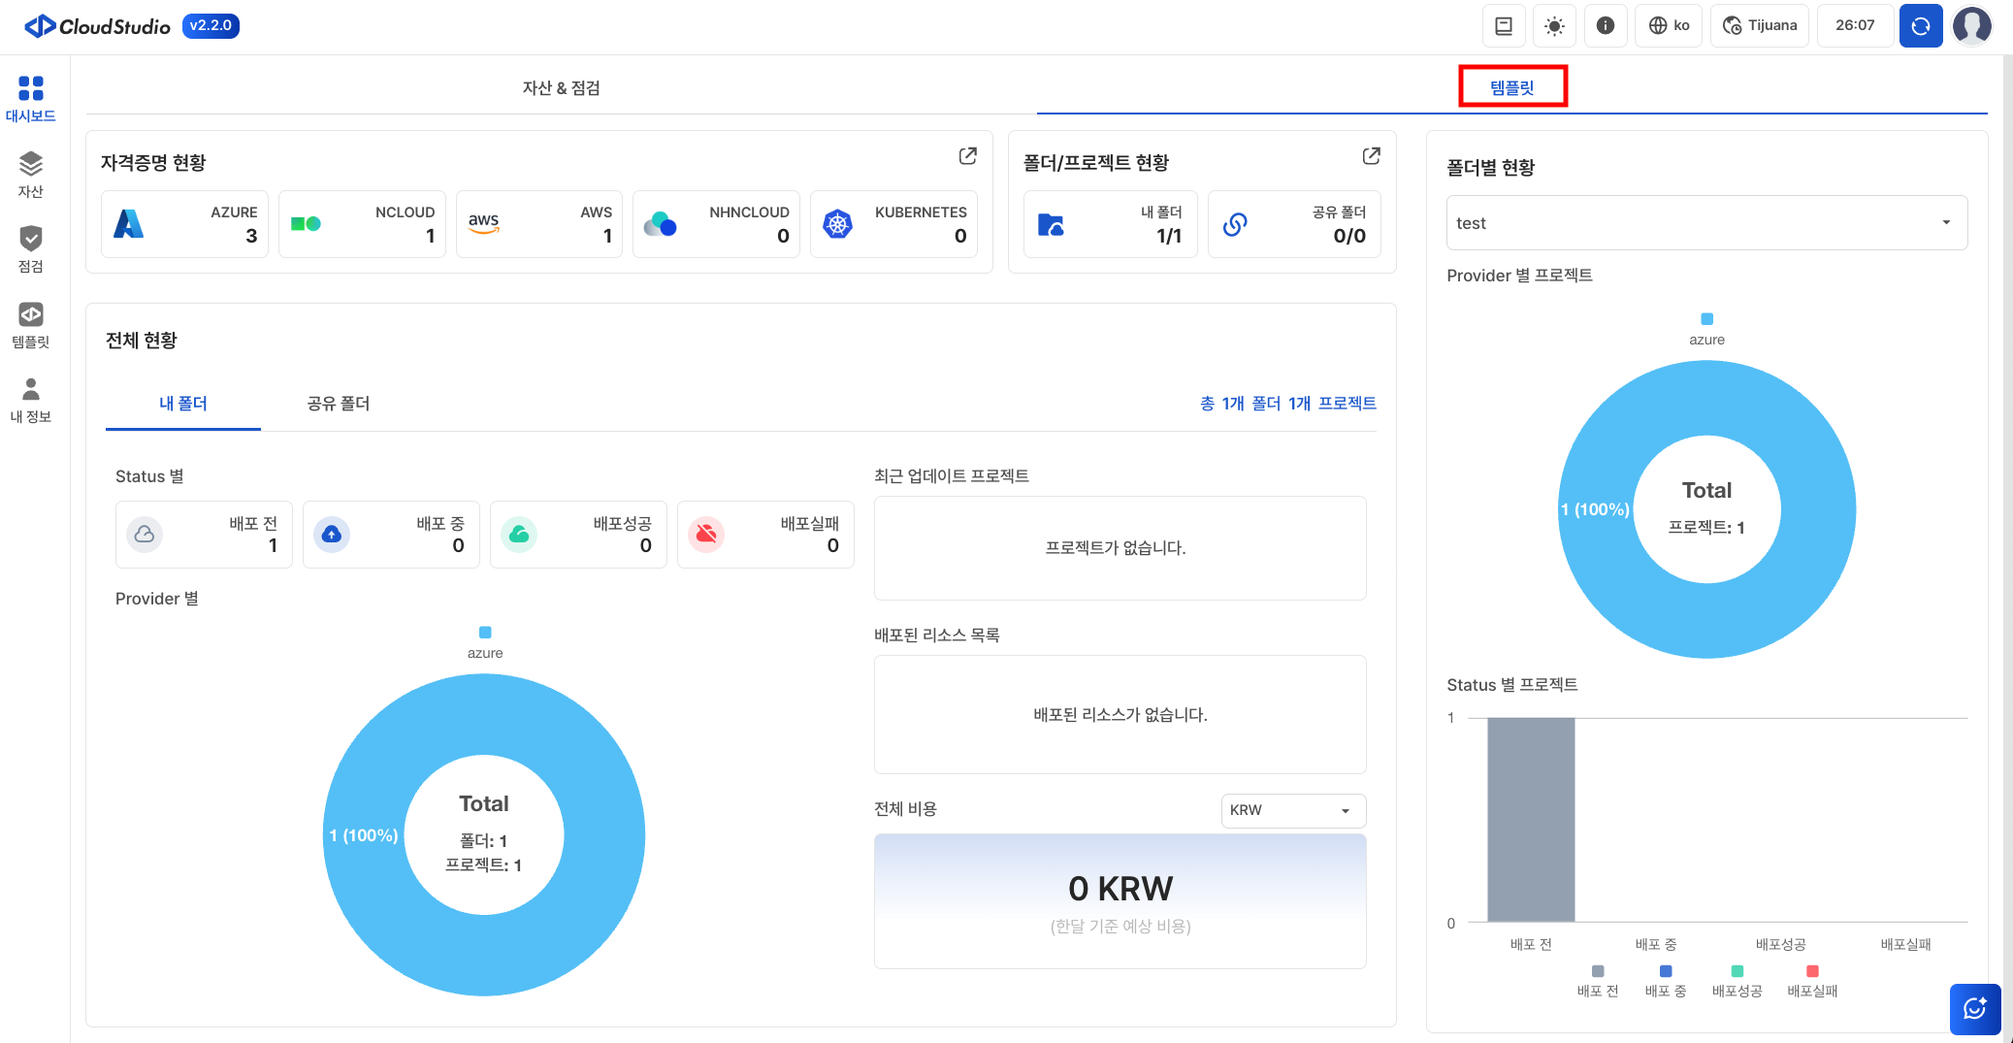Switch to the 자산 & 점검 tab
Screen dimensions: 2013x1043
coord(561,88)
